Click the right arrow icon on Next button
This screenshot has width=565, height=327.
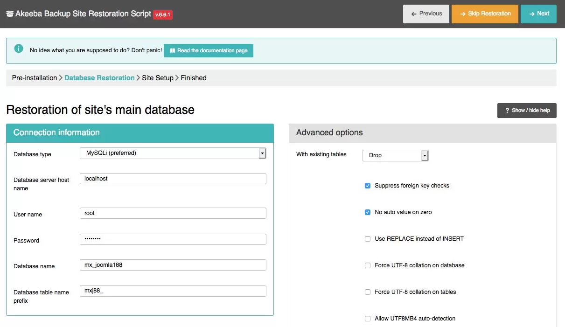pos(532,14)
